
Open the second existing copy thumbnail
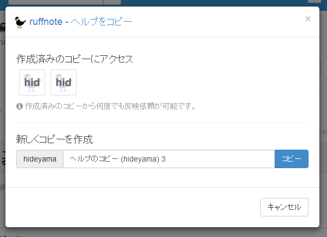click(64, 82)
